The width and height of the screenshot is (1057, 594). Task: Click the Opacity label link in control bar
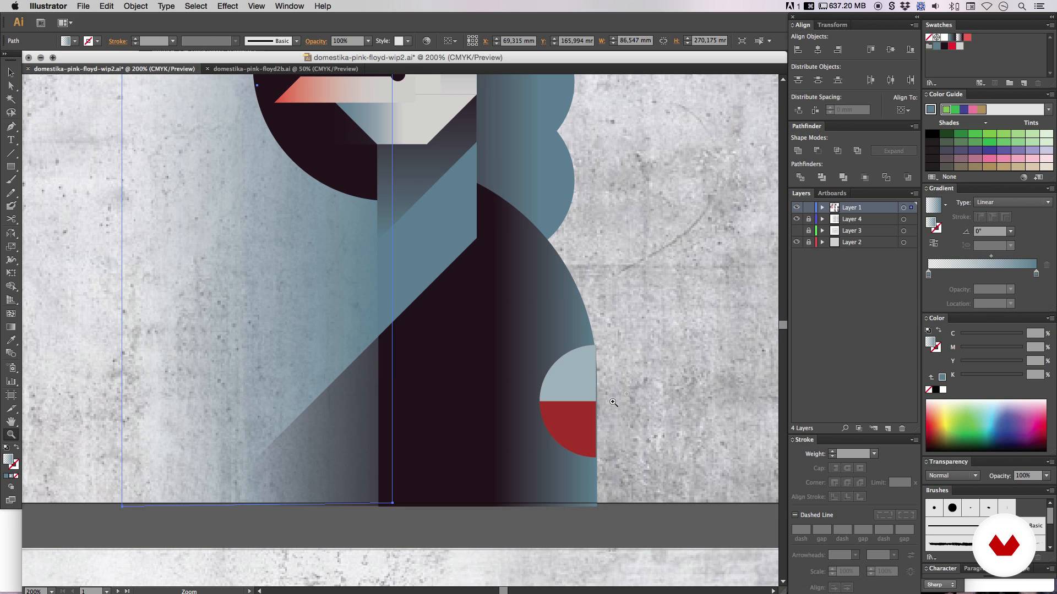316,41
